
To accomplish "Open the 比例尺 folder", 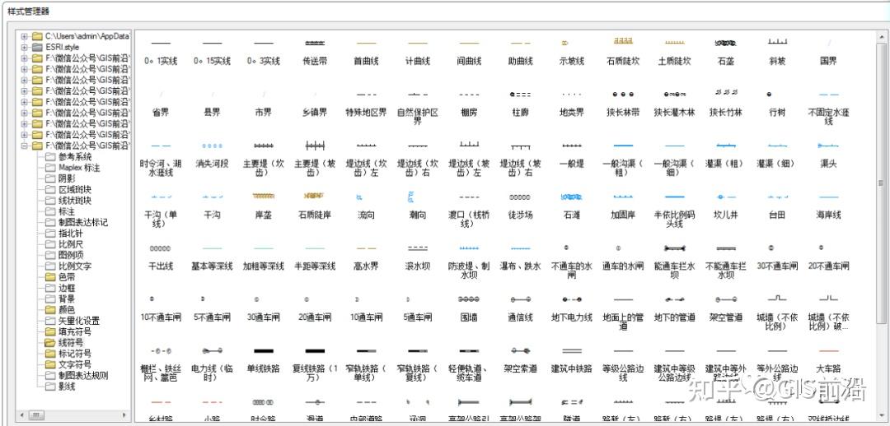I will coord(70,244).
